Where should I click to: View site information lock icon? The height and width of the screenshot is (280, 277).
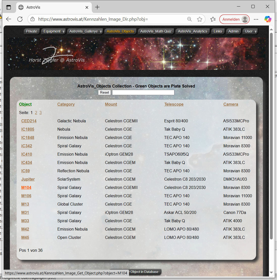(x=32, y=19)
